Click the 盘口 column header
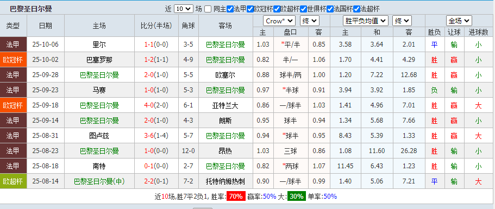This screenshot has height=209, width=495. 291,32
